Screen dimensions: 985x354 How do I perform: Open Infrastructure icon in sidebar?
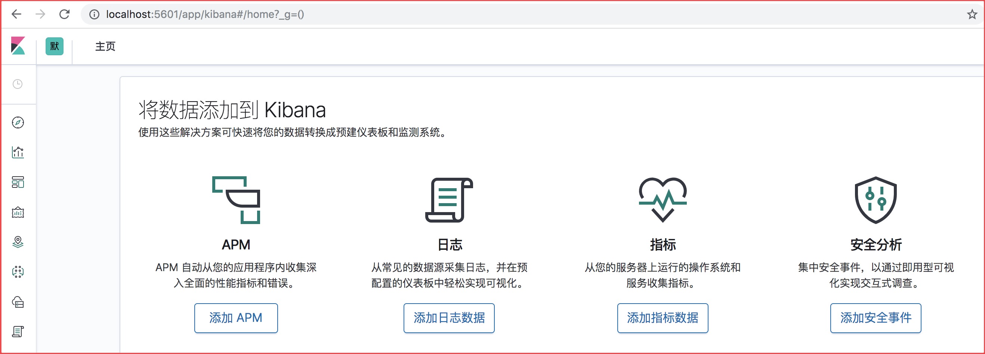[x=18, y=302]
